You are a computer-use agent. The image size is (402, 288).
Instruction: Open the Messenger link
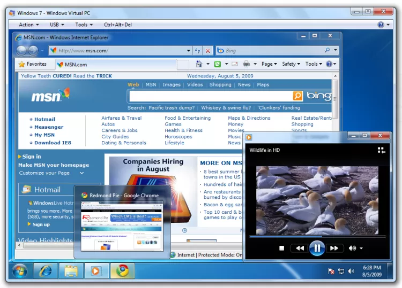tap(49, 127)
